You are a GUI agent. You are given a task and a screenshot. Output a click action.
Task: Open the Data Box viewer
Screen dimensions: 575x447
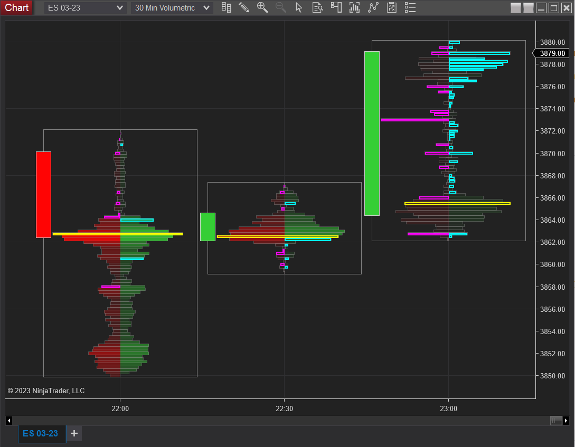pos(317,7)
